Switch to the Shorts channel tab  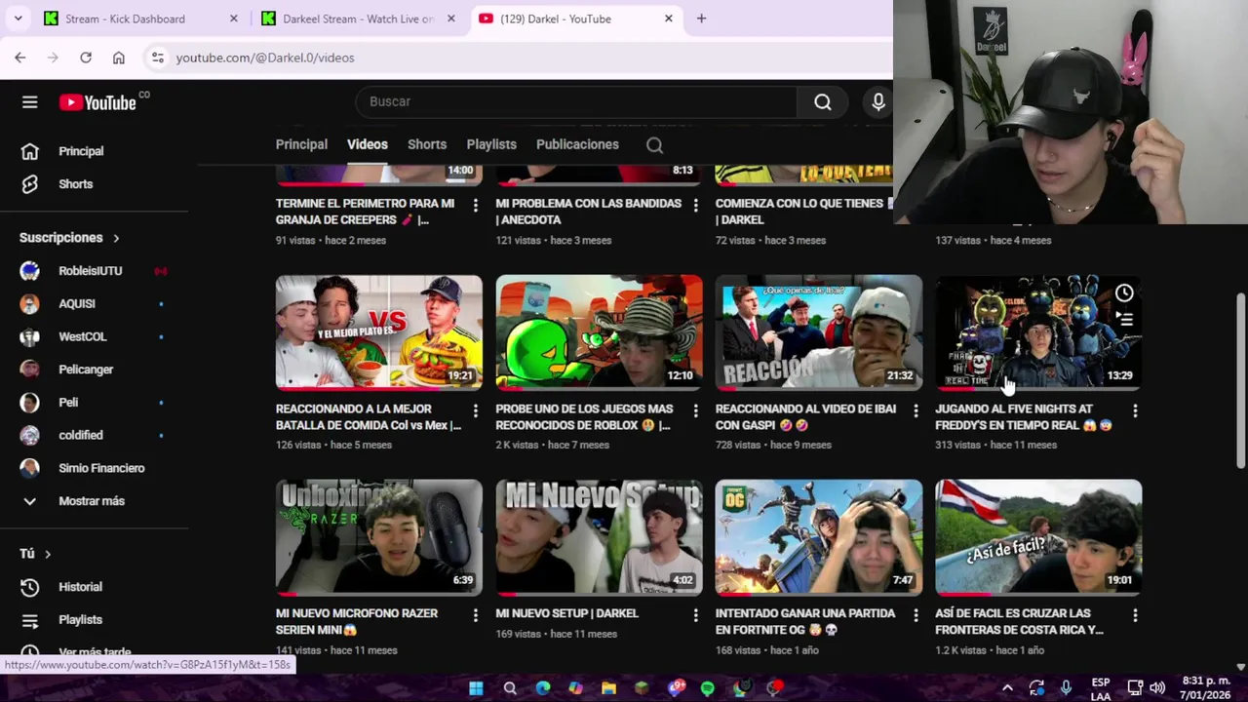[427, 144]
